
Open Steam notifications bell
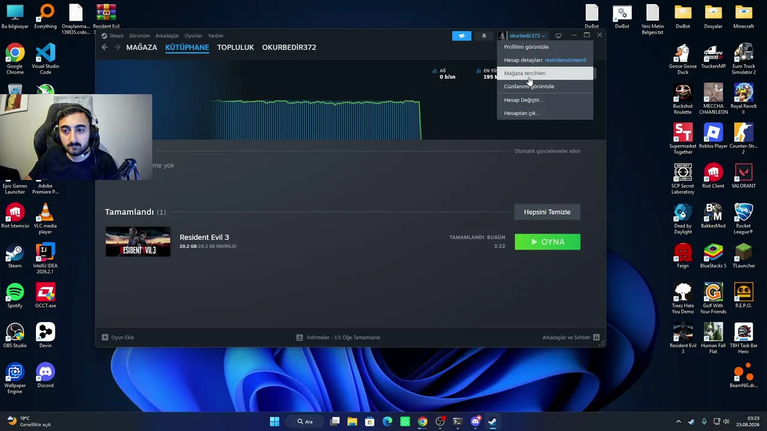484,36
